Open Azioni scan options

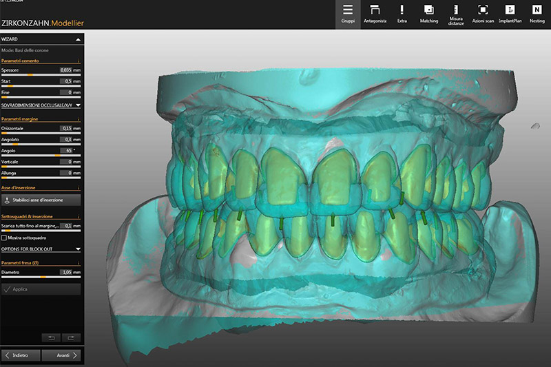[483, 14]
